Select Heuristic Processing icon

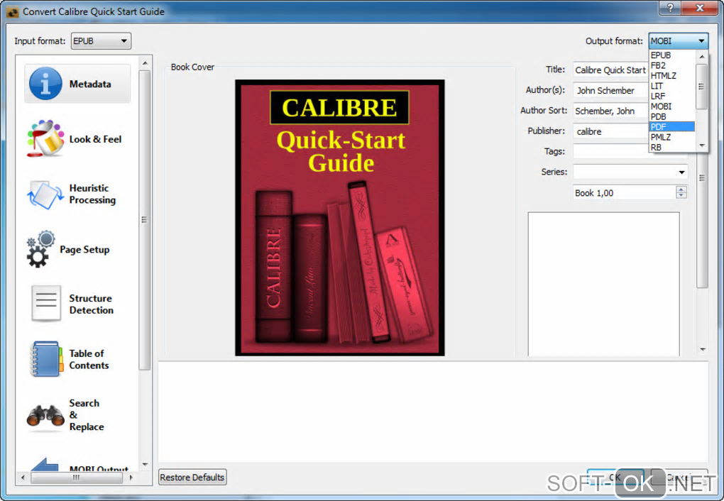tap(45, 194)
